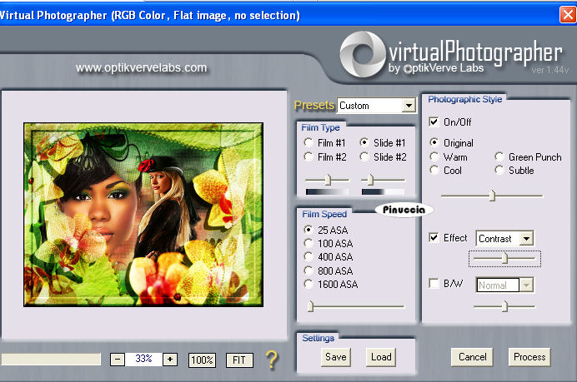This screenshot has height=382, width=577.
Task: Click the Load settings button
Action: pos(381,357)
